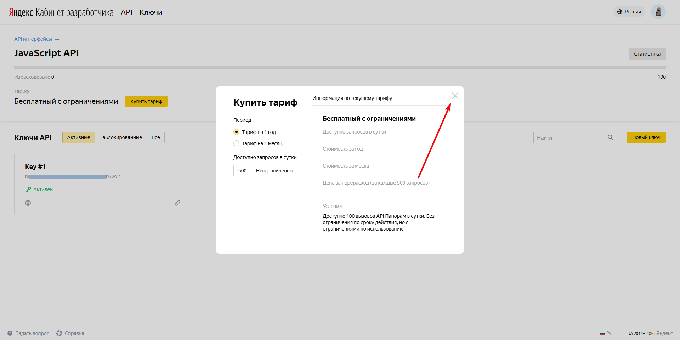Screen dimensions: 680x340
Task: Click the yellow Купить тариф button
Action: coord(146,101)
